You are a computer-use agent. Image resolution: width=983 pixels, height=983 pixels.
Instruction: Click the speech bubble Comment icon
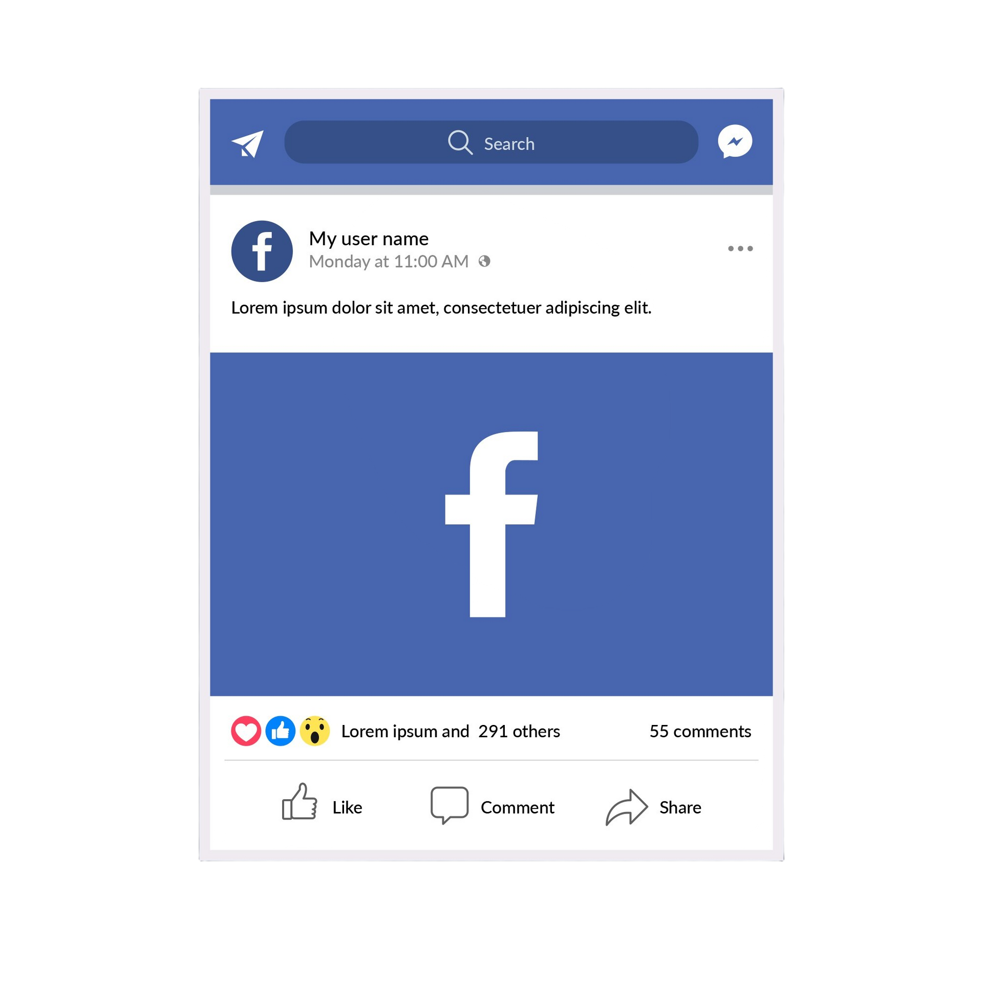coord(450,805)
